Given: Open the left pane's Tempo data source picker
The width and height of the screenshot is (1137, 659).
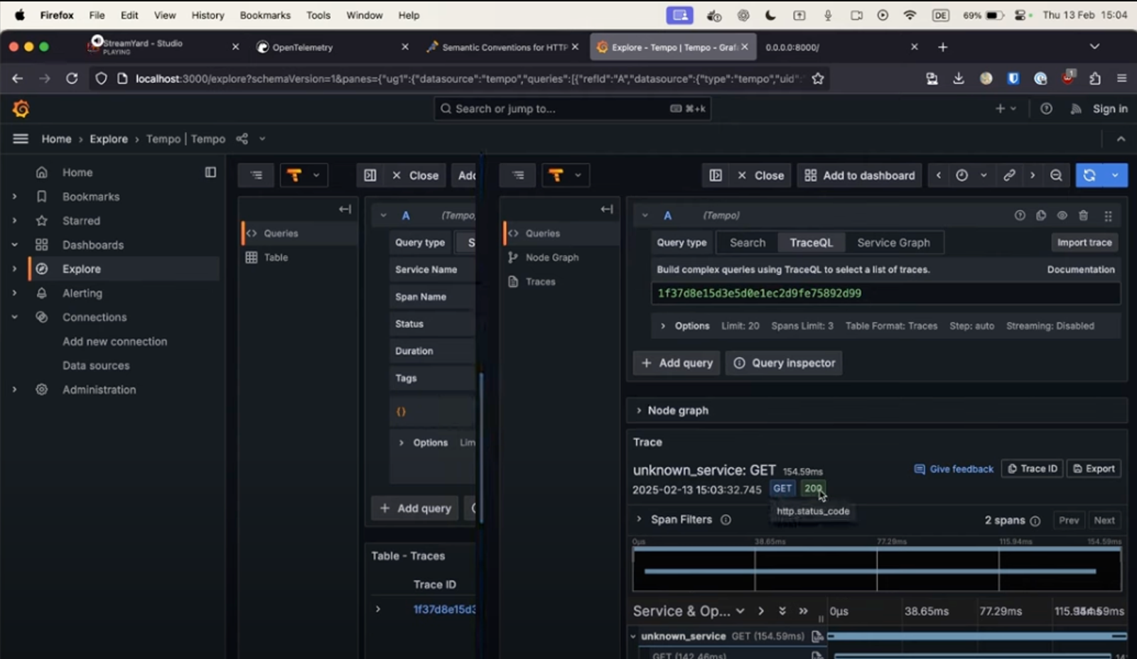Looking at the screenshot, I should (x=303, y=175).
